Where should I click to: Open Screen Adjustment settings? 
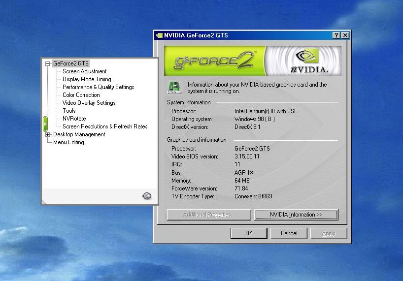point(84,71)
